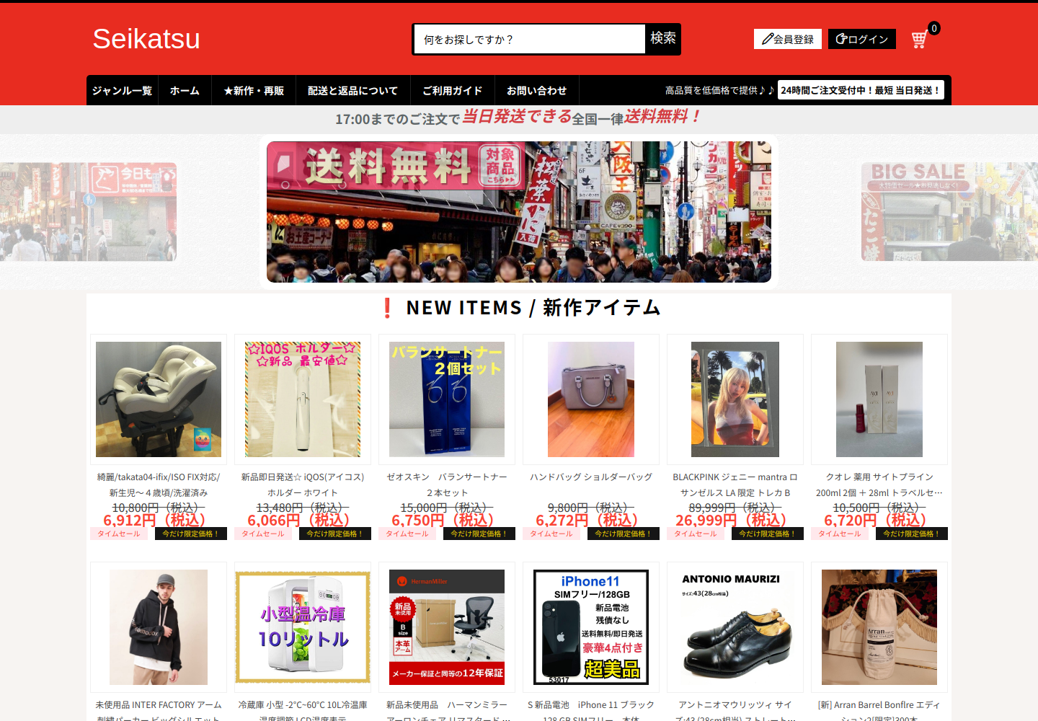Image resolution: width=1038 pixels, height=721 pixels.
Task: Open the iPhone11 SIMフリー product image
Action: coord(591,627)
